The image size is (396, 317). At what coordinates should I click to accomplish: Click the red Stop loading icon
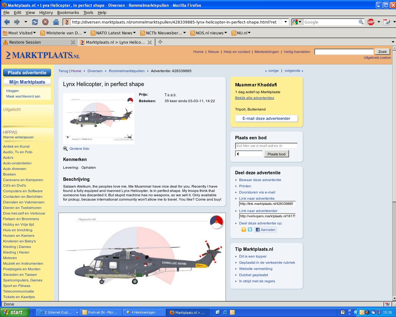pyautogui.click(x=45, y=22)
